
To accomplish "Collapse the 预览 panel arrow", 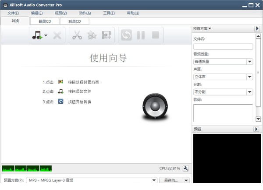I will tap(256, 129).
